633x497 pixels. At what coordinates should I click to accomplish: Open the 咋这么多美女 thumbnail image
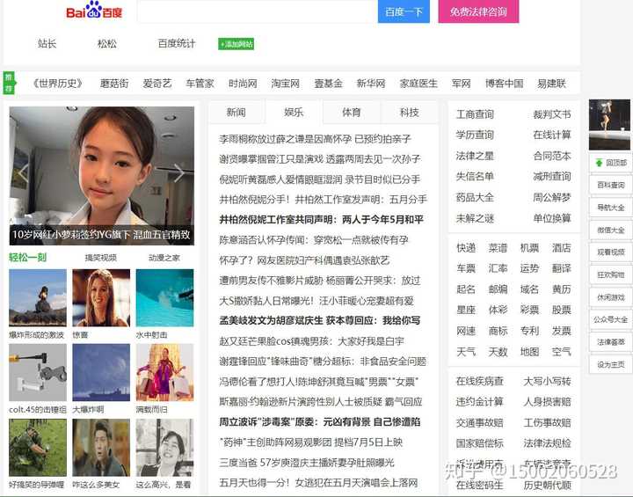[101, 447]
